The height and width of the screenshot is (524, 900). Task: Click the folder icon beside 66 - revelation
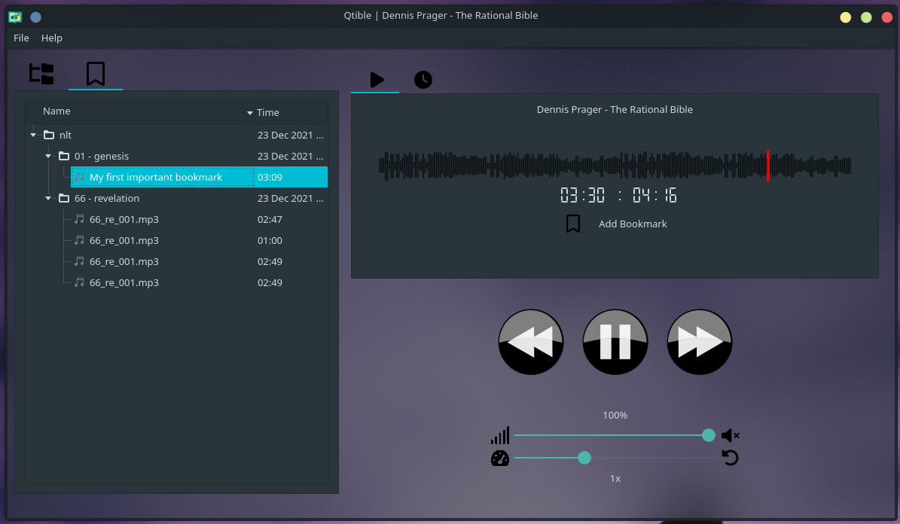click(x=64, y=198)
